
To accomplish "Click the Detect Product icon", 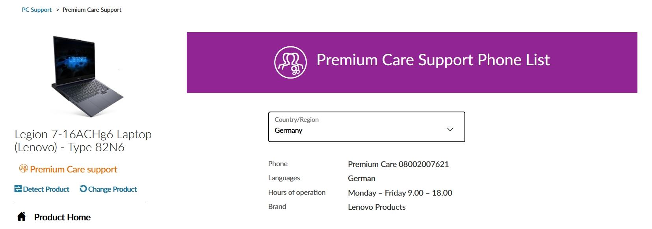I will pyautogui.click(x=18, y=189).
